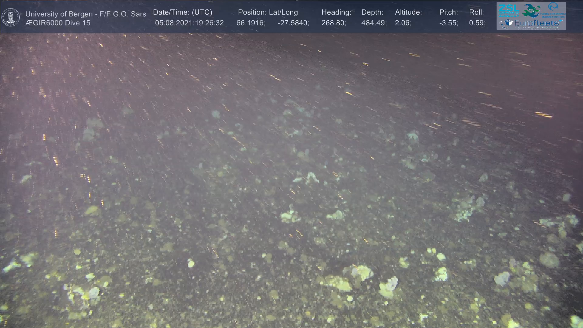Screen dimensions: 583x328
Task: Click the University of Bergen seal logo
Action: (x=11, y=17)
